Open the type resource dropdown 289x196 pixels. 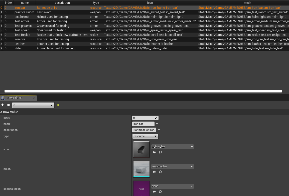pos(145,136)
